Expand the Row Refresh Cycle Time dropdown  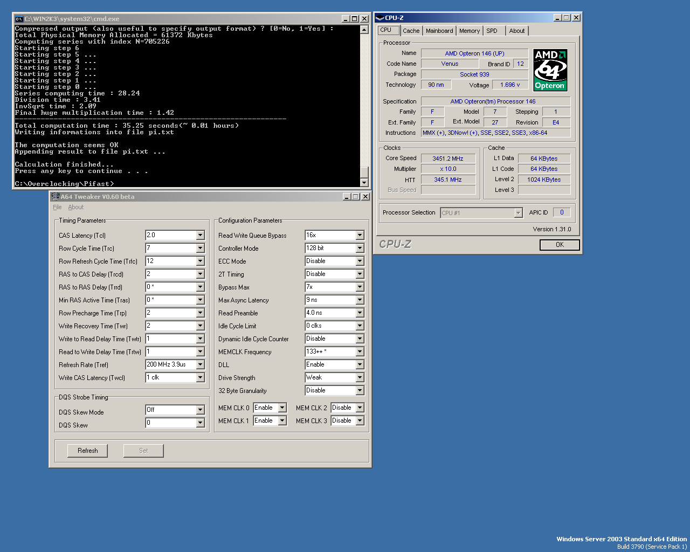click(201, 261)
